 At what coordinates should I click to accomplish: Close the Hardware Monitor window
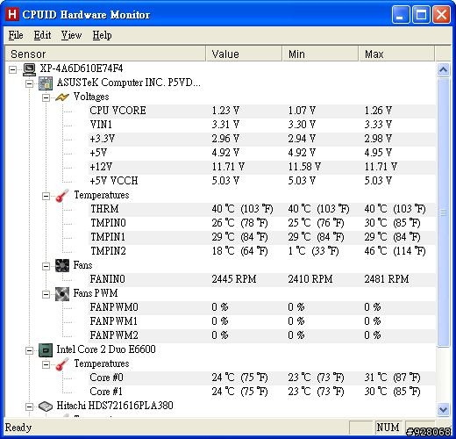pos(441,14)
